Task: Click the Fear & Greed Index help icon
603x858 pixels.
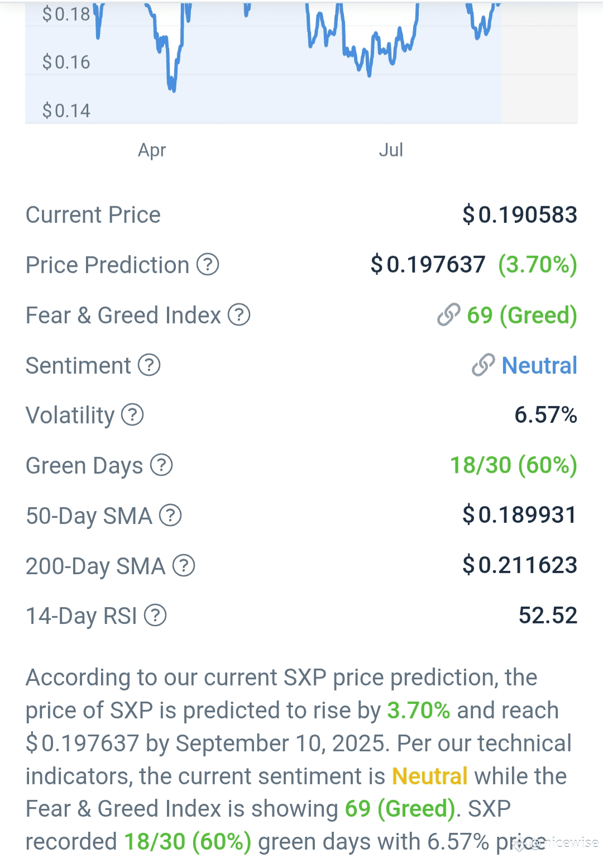Action: [x=239, y=315]
